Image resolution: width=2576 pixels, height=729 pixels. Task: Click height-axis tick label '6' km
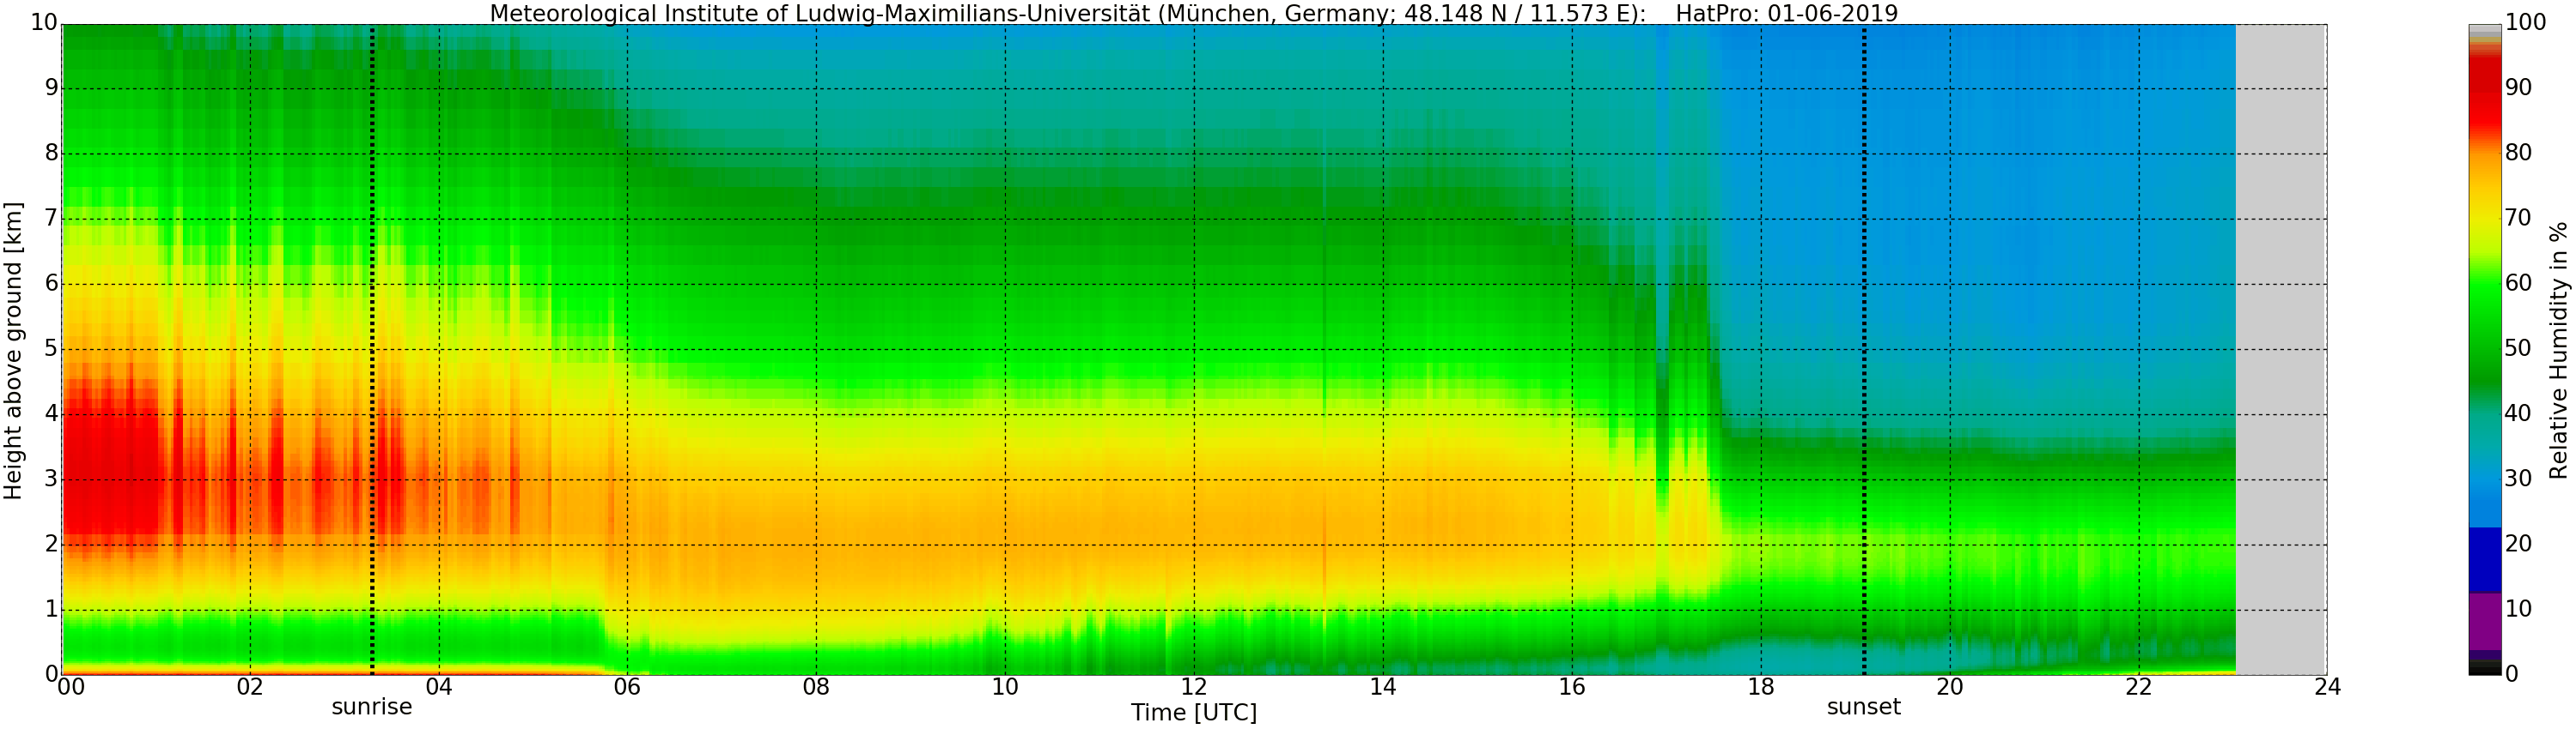pyautogui.click(x=51, y=284)
